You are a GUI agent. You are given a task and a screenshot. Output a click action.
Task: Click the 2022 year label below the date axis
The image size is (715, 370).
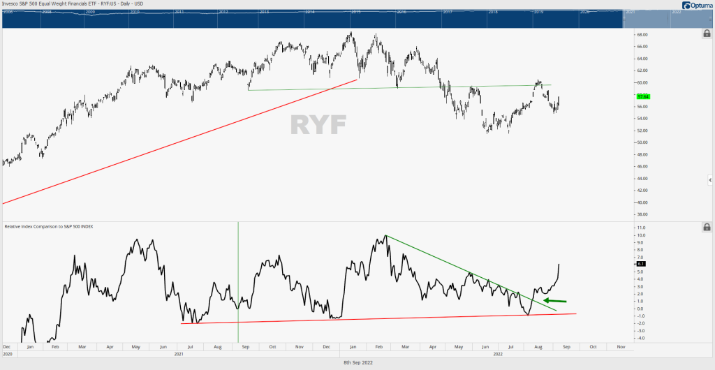pyautogui.click(x=498, y=354)
